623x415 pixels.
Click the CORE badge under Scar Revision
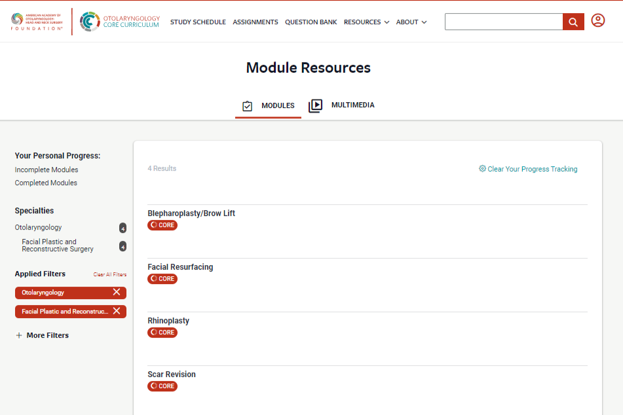click(162, 386)
